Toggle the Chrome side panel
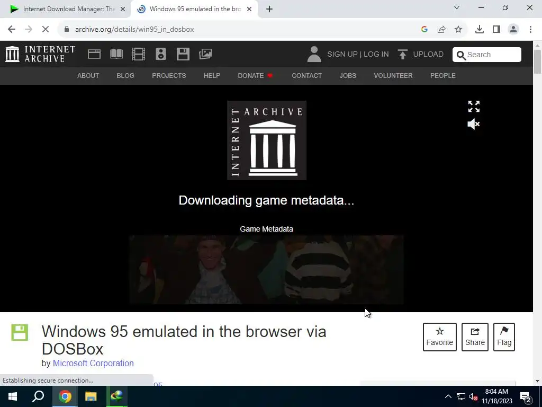 click(496, 29)
